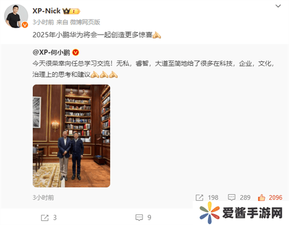The height and width of the screenshot is (225, 289).
Task: Open the @XP-何小鹏 mention link
Action: (x=51, y=52)
